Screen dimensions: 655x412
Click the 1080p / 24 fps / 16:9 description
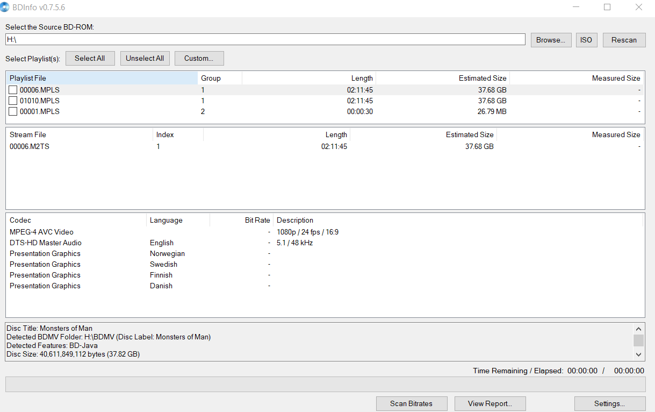point(307,232)
